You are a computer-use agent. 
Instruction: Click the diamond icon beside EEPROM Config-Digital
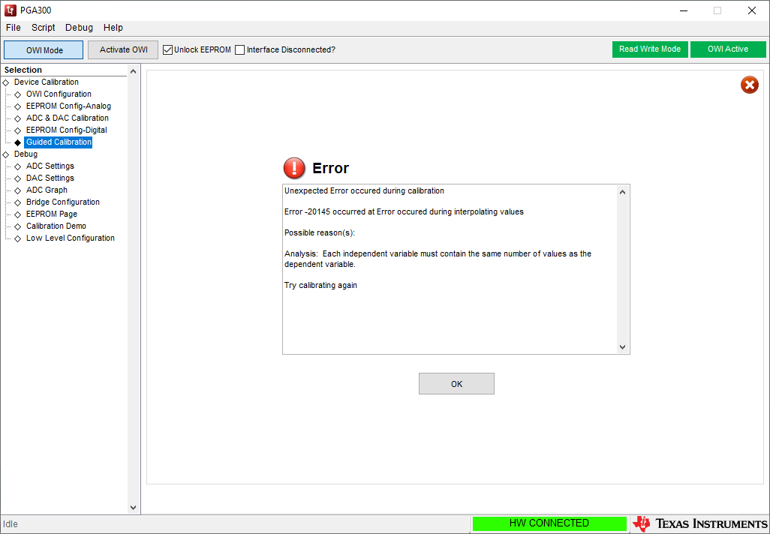coord(18,130)
